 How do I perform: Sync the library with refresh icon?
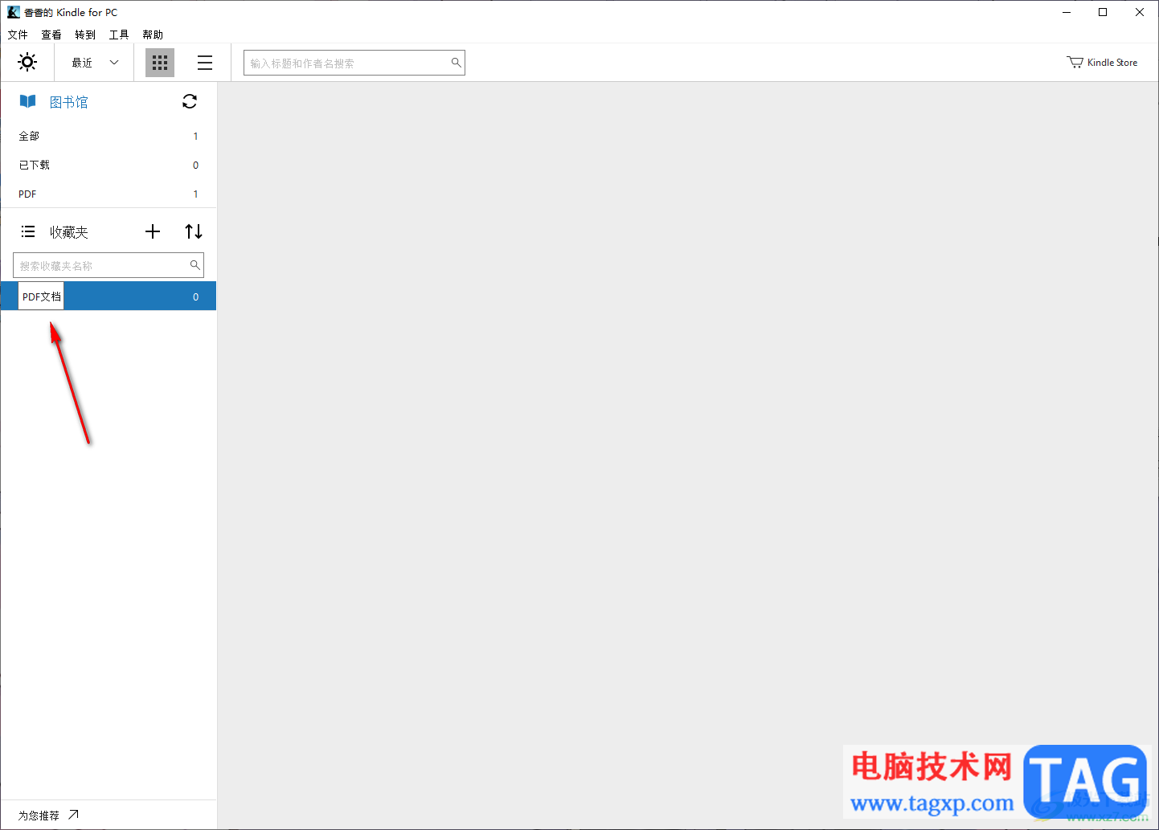coord(190,101)
